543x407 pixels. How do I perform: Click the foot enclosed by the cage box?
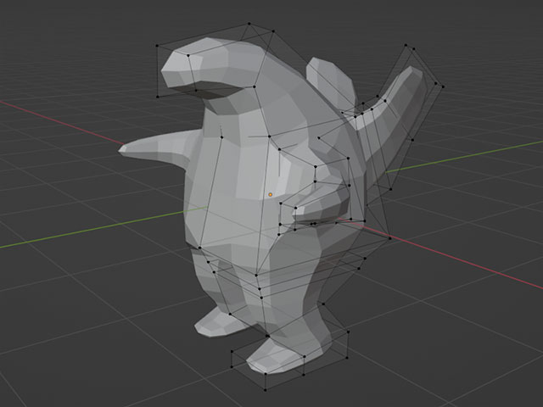289,354
